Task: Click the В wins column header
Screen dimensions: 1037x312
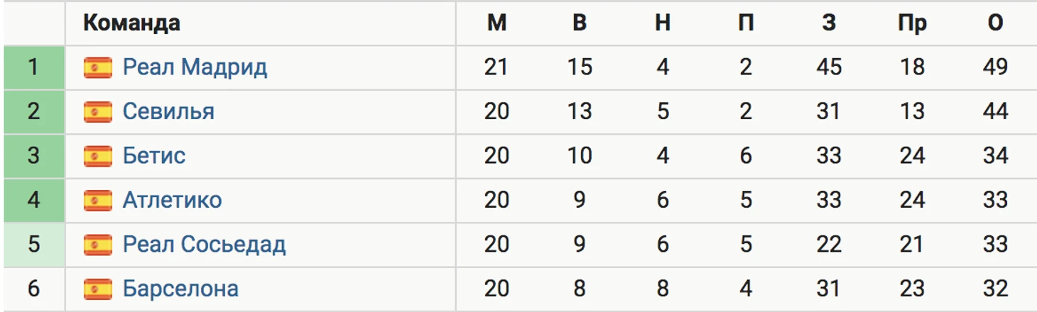Action: [580, 23]
